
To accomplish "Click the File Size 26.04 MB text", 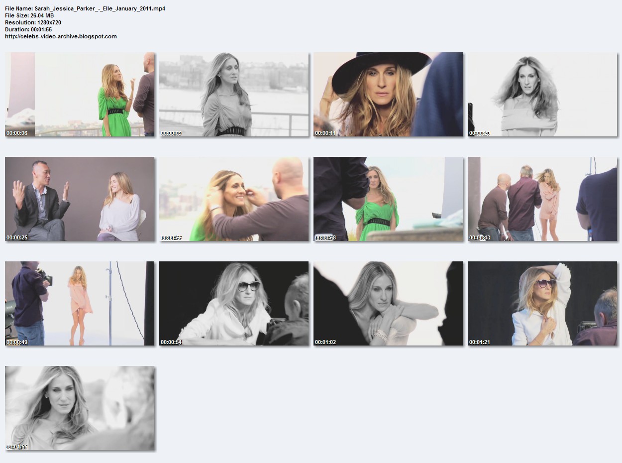I will (x=29, y=16).
